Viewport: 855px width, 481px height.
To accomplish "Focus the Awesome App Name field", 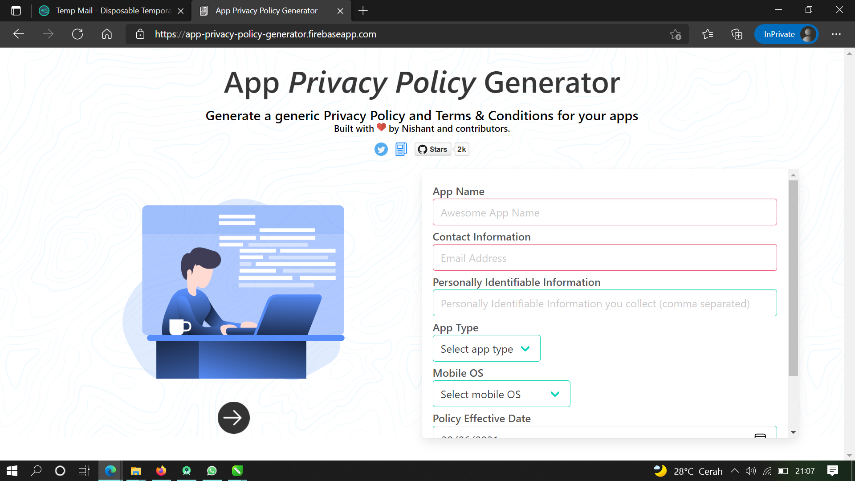I will (x=605, y=212).
